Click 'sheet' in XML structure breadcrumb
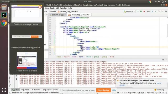 click(89, 57)
